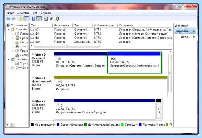Click the Up one level folder icon
The width and height of the screenshot is (202, 138).
[21, 19]
